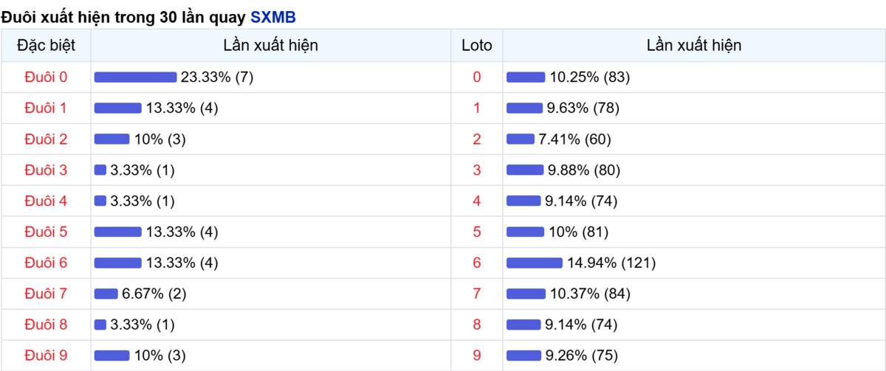Click the Loto column header
This screenshot has height=371, width=886.
(x=477, y=46)
